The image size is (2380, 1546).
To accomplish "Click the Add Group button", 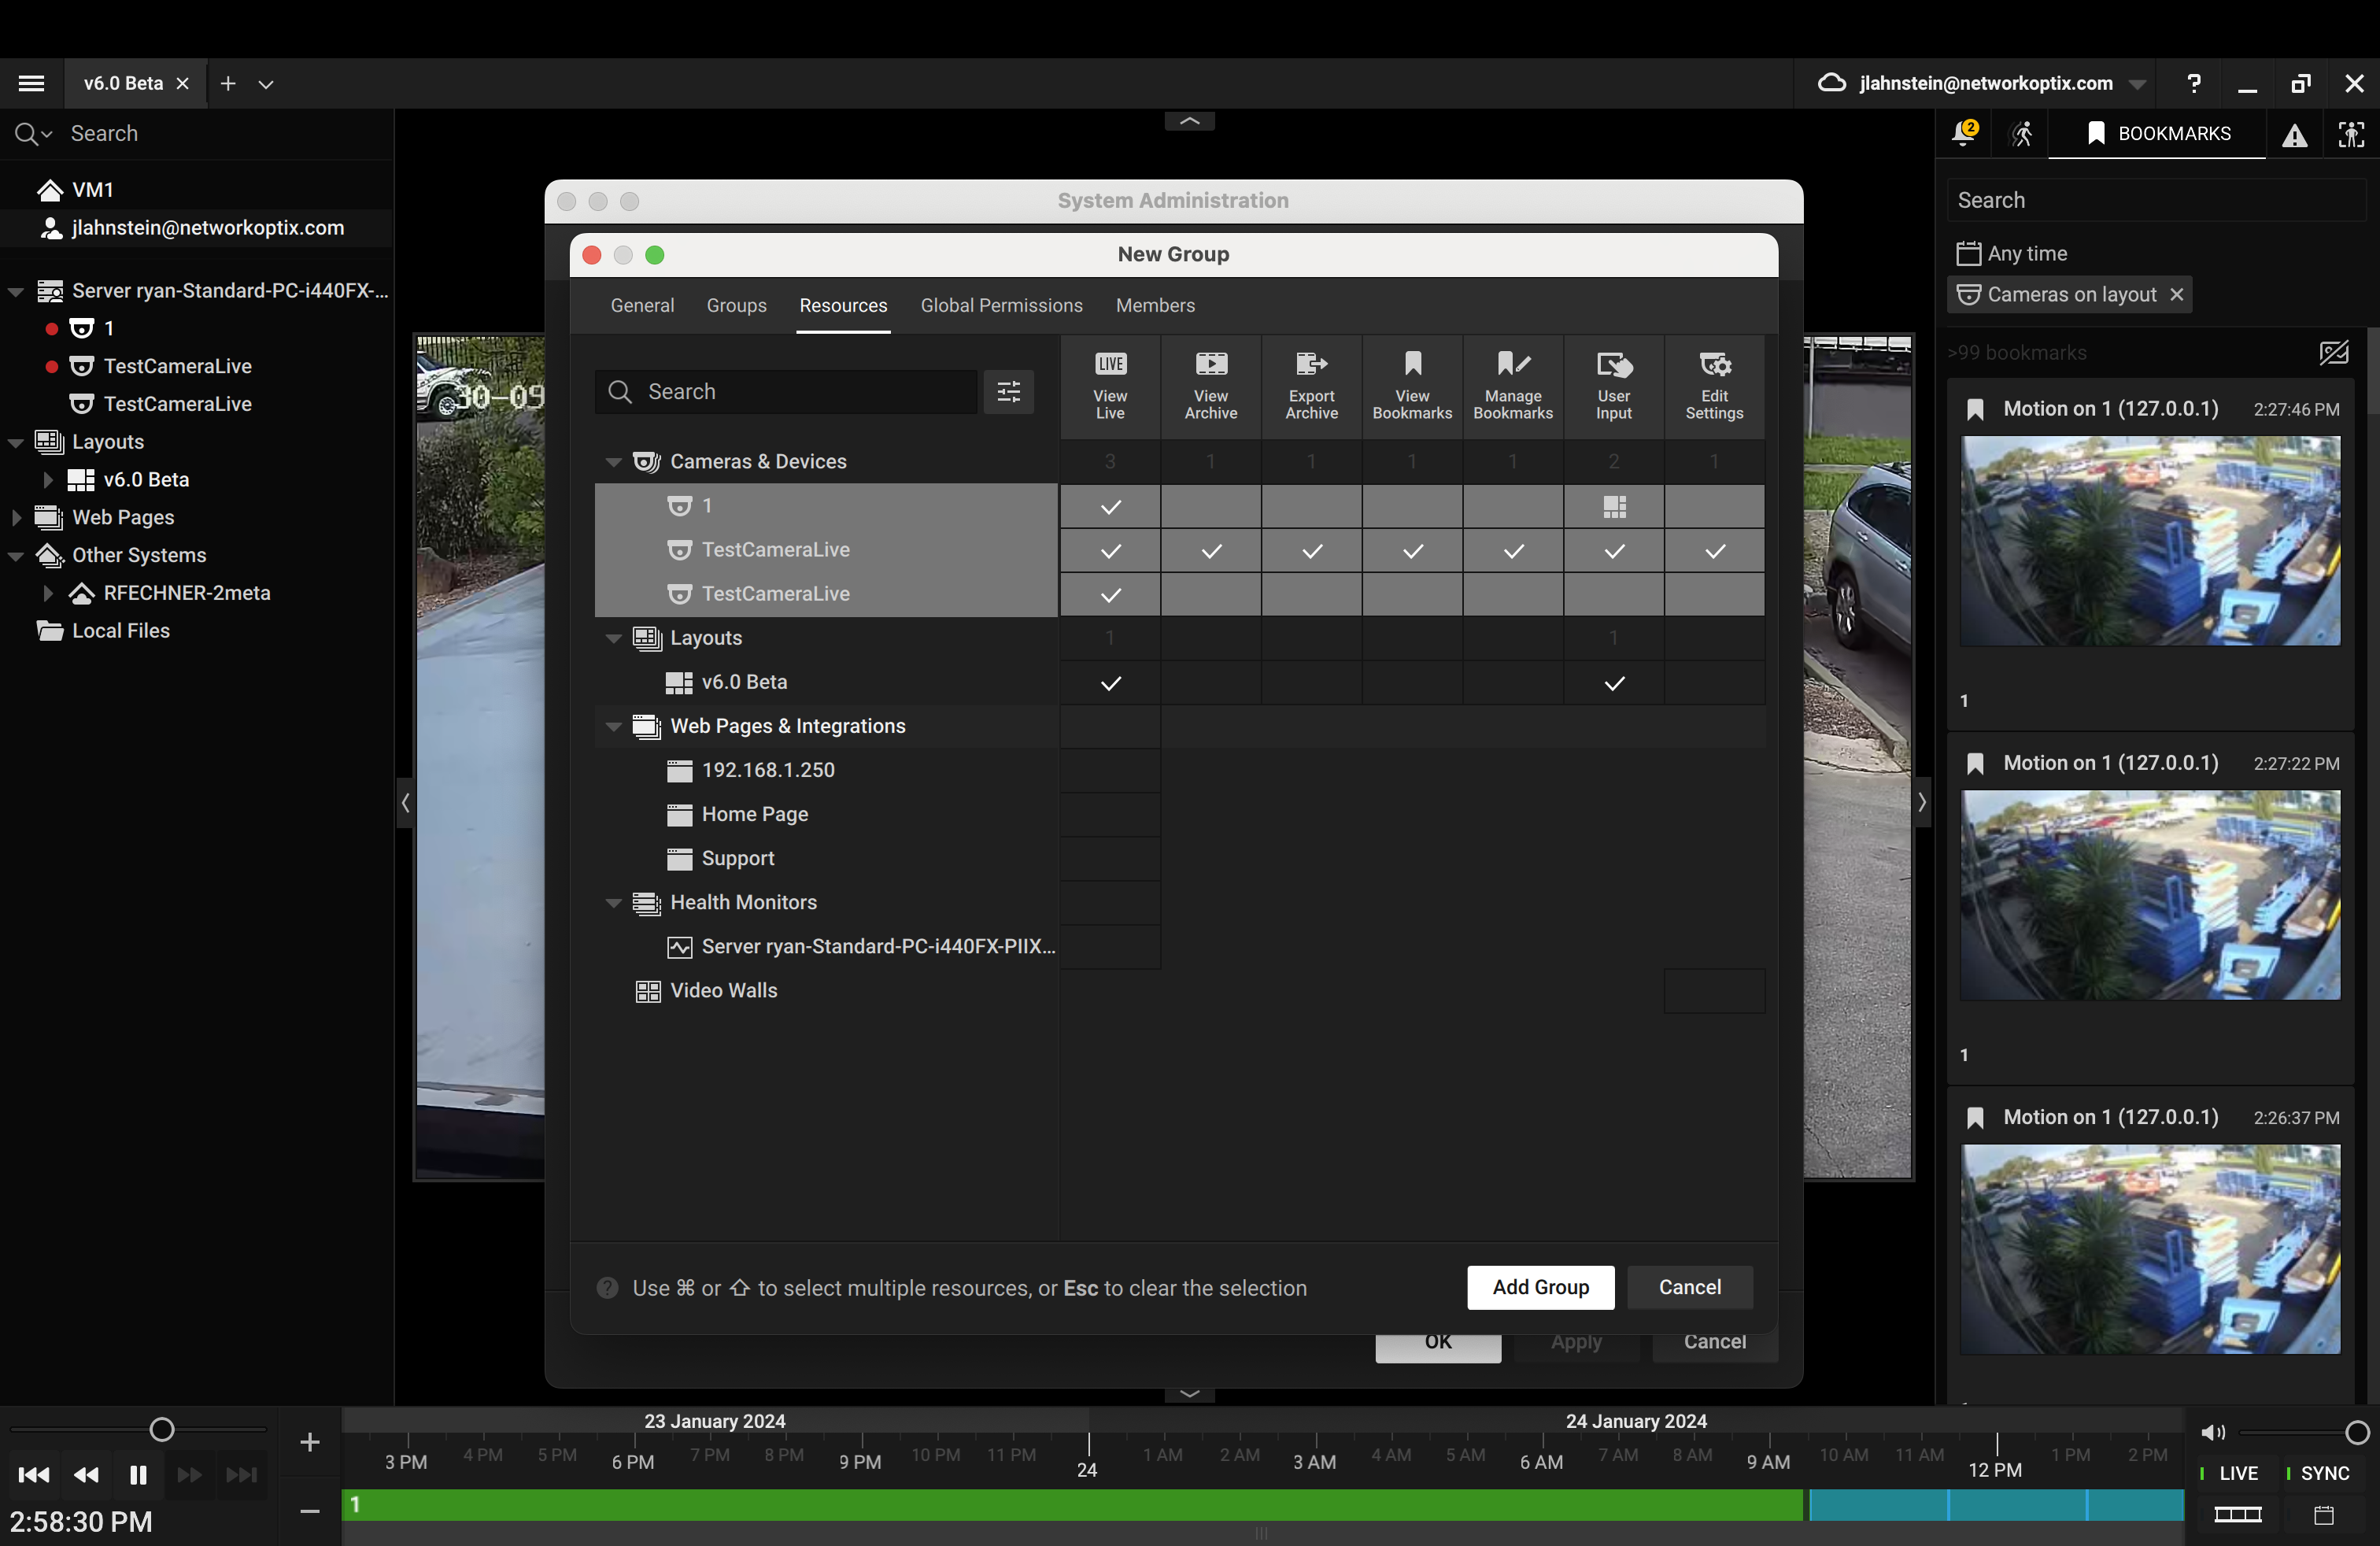I will click(x=1540, y=1287).
